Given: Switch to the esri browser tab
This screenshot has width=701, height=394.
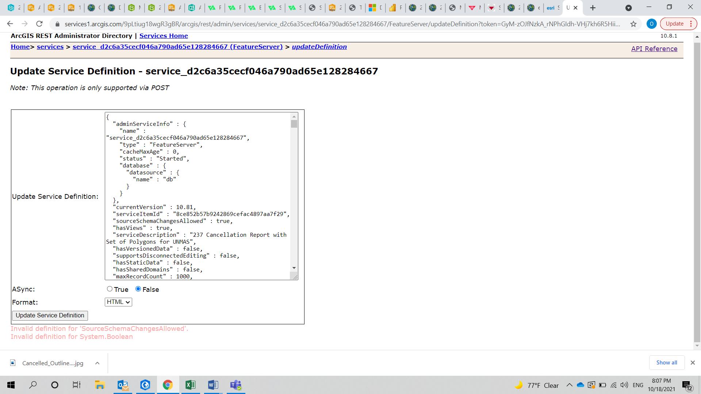Looking at the screenshot, I should coord(552,7).
